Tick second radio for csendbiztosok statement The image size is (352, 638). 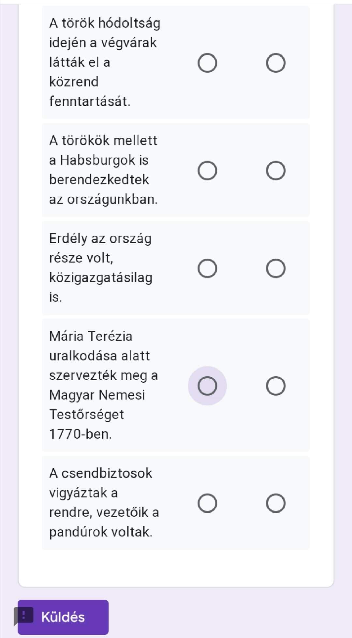click(x=276, y=503)
